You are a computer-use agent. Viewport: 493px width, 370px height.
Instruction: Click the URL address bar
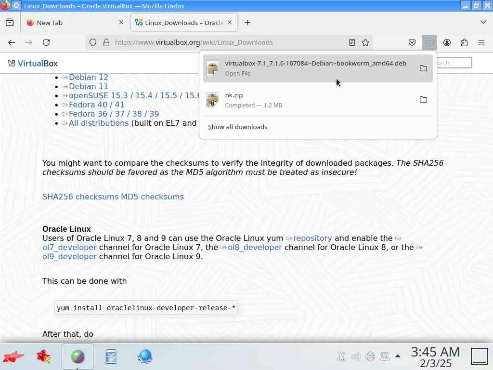[230, 42]
